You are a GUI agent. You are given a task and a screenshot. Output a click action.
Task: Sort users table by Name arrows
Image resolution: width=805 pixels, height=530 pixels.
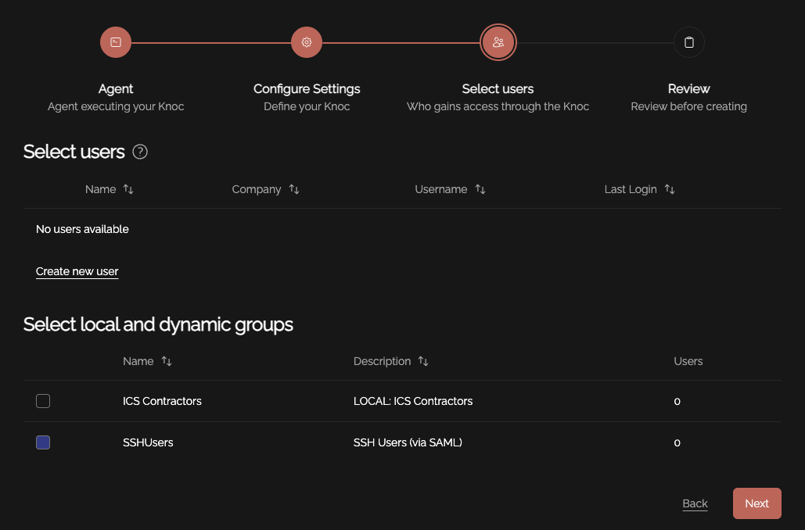(x=128, y=189)
